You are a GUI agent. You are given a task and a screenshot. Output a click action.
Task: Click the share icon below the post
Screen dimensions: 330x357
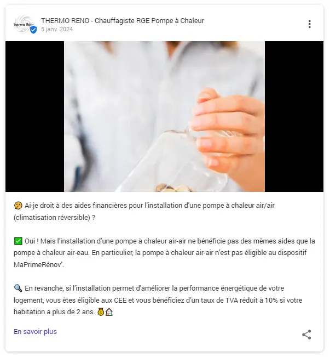click(306, 335)
